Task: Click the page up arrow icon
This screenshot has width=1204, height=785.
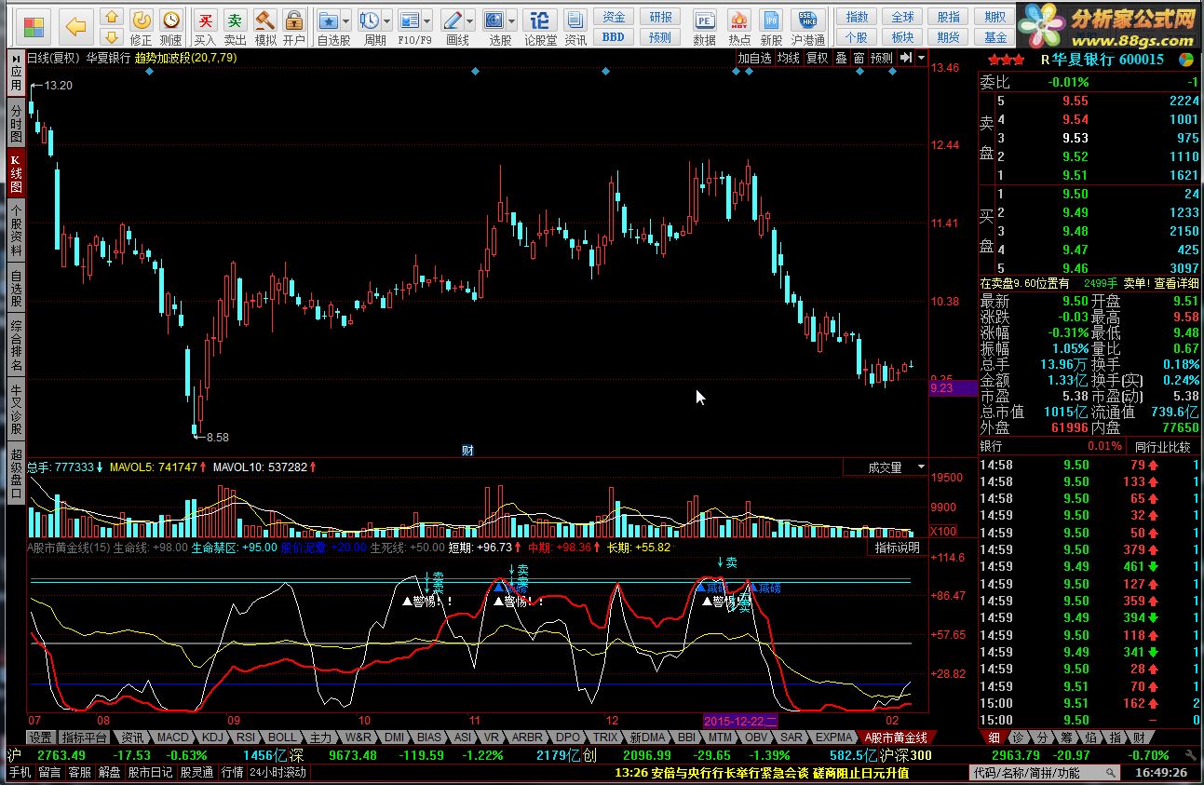Action: pyautogui.click(x=111, y=18)
